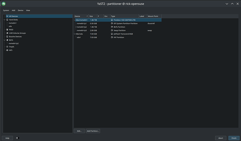Click the RAID icon in sidebar

click(7, 30)
